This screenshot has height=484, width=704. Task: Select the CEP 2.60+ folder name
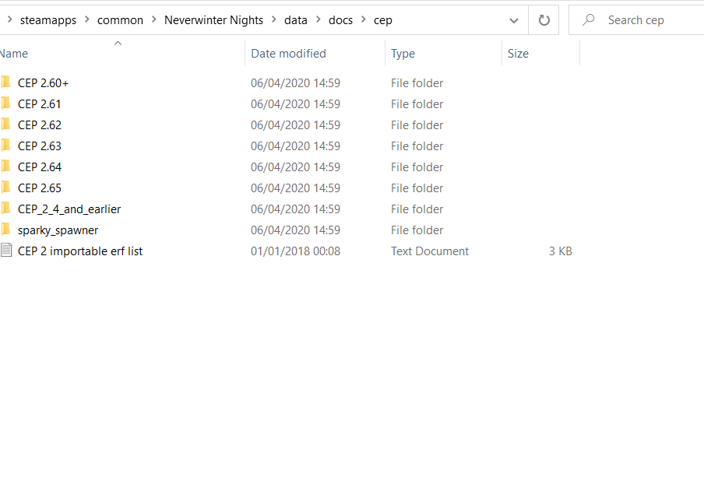click(43, 83)
